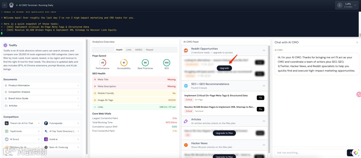Click the TopAI.tools competitor icon
This screenshot has width=361, height=158.
[x=7, y=131]
